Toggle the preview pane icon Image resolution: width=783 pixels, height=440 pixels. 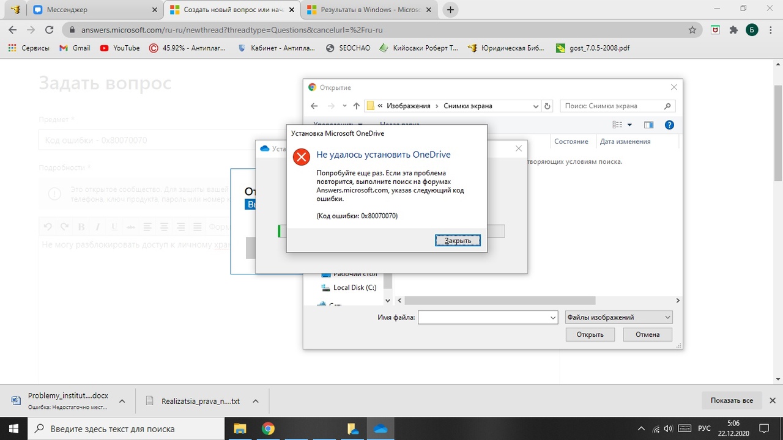[649, 125]
